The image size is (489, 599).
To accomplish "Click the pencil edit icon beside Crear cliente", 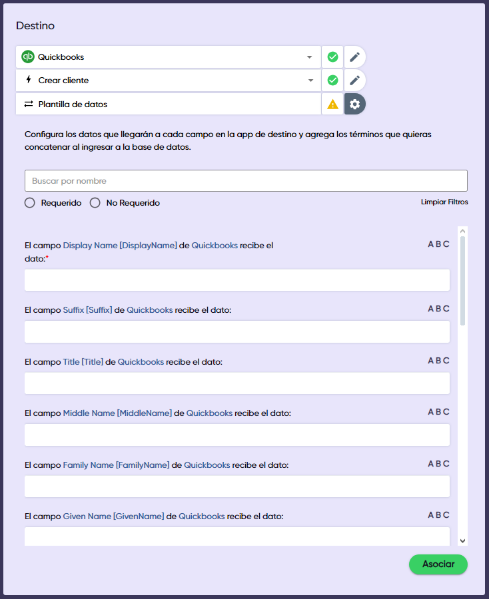I will 355,81.
